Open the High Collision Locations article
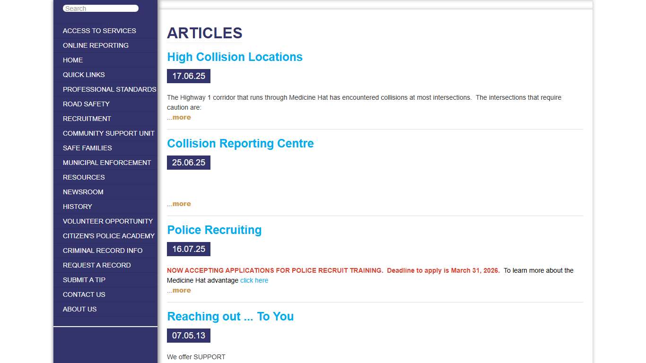This screenshot has height=363, width=646. (x=235, y=57)
